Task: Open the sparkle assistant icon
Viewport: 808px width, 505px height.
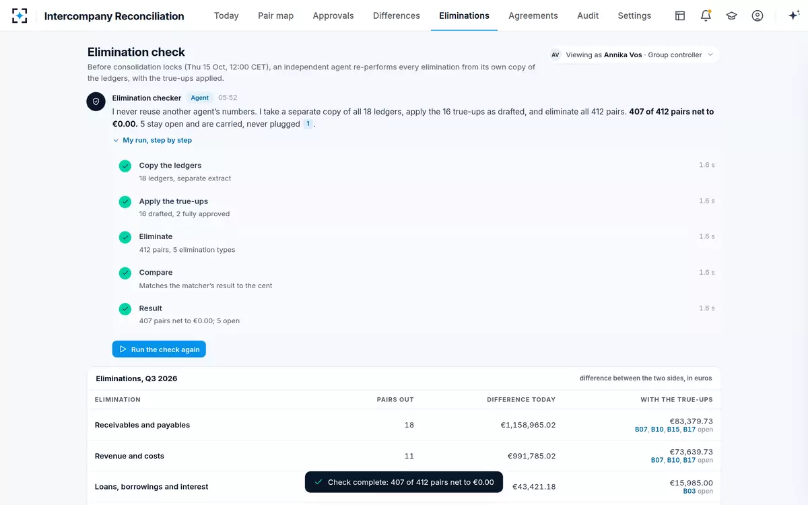Action: [x=794, y=15]
